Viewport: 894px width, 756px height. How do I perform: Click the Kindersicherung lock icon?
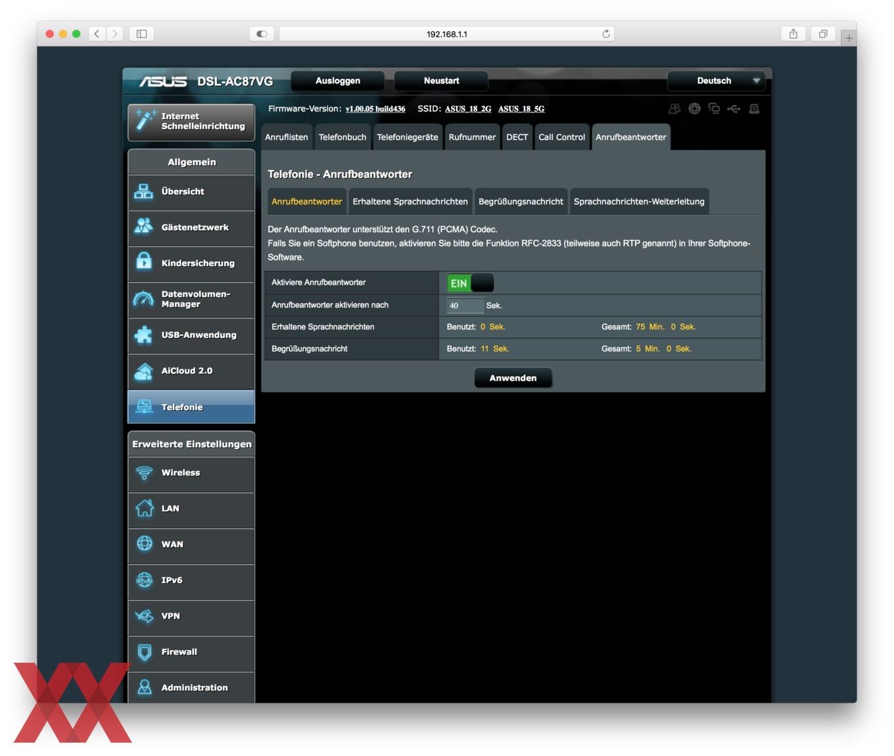143,262
